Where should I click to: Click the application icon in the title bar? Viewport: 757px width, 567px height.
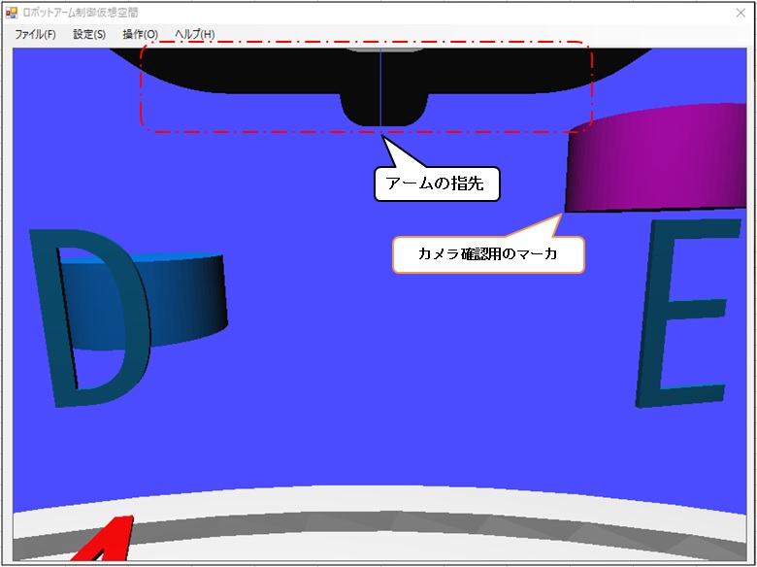(x=11, y=13)
